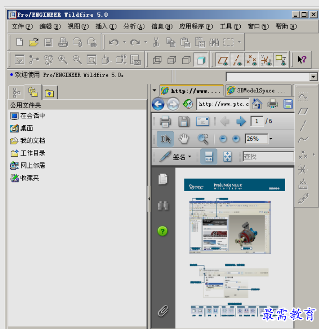Click the browser address bar
Viewport: 319px width, 329px height.
coord(223,104)
